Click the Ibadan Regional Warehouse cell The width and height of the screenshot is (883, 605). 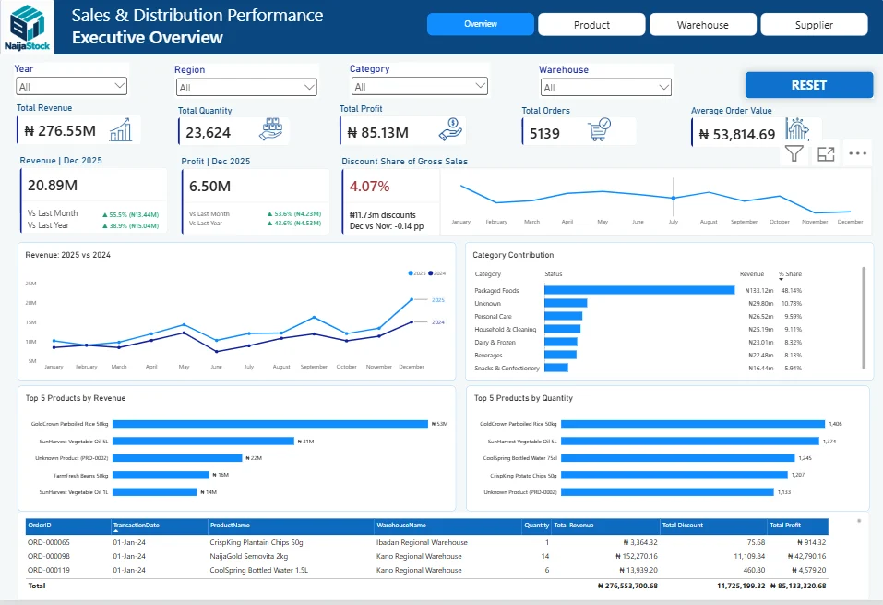[422, 542]
